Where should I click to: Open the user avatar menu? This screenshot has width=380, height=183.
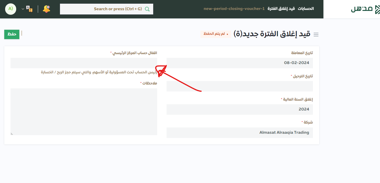point(11,9)
